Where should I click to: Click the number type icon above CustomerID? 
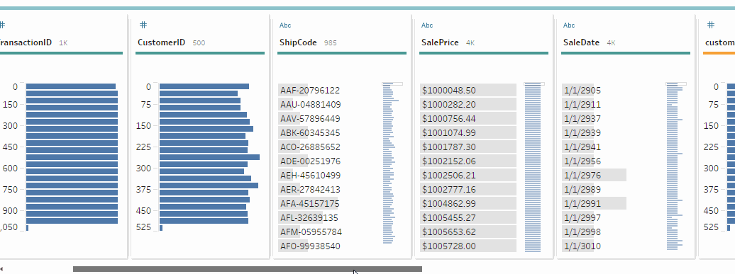(x=144, y=25)
